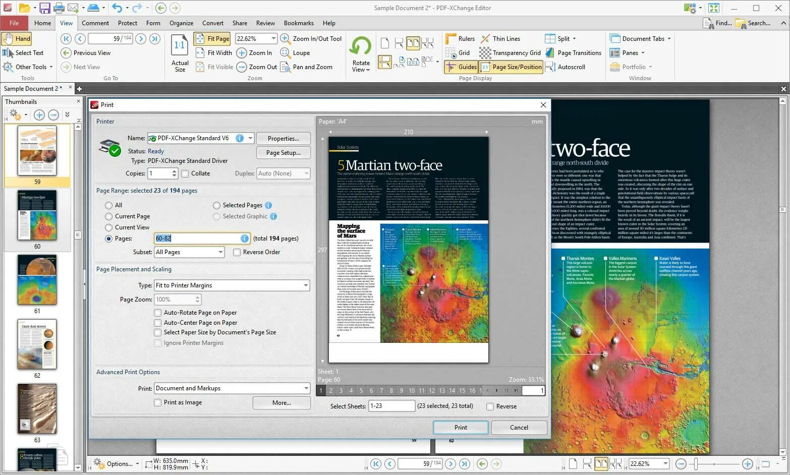The image size is (790, 475).
Task: Open the printer Name dropdown
Action: 250,138
